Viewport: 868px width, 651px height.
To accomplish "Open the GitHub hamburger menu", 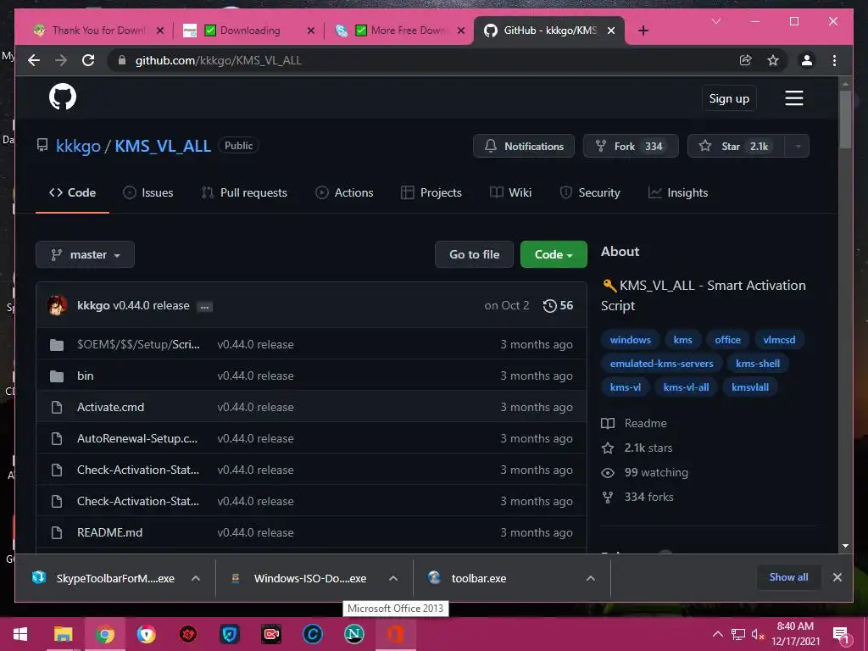I will [793, 98].
